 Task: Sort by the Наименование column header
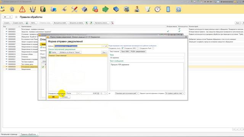pyautogui.click(x=26, y=27)
